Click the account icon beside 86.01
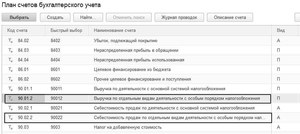300x134 pixels. [10, 70]
